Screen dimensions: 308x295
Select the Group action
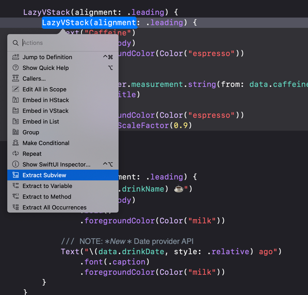[63, 132]
